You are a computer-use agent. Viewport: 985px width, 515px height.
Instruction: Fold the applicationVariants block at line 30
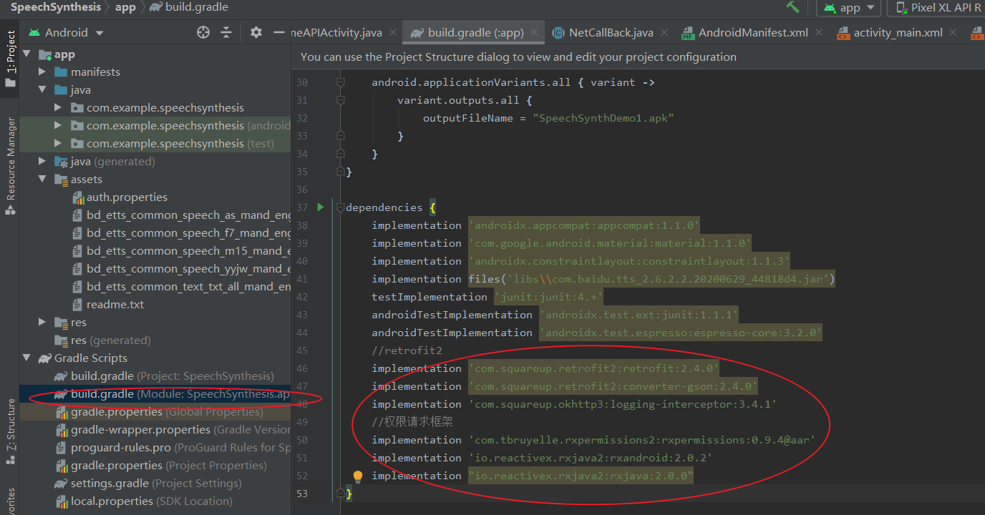pyautogui.click(x=341, y=82)
